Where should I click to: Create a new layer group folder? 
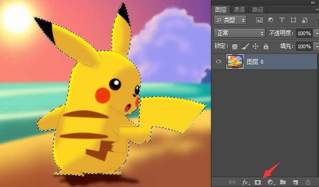pyautogui.click(x=283, y=182)
